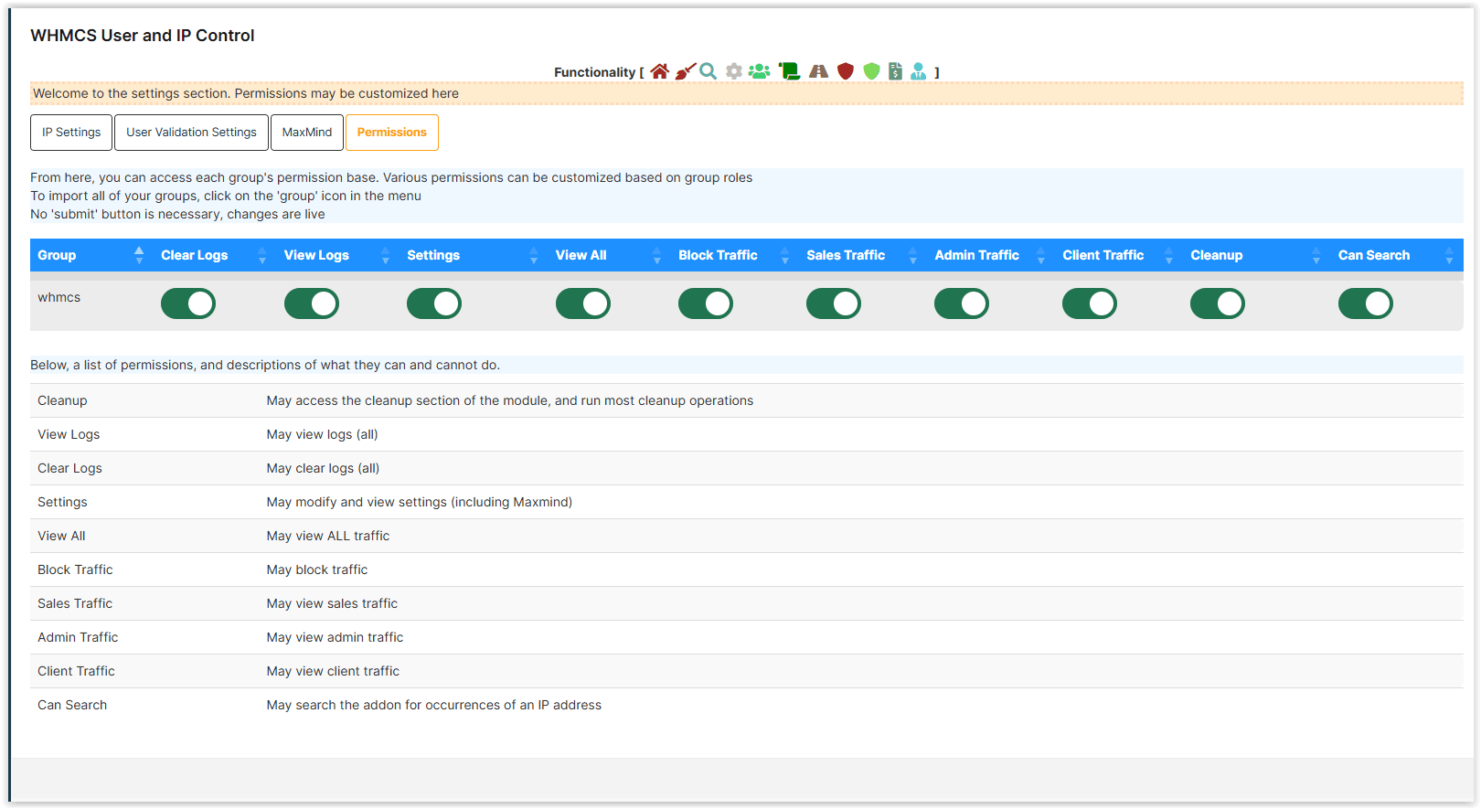Click 'May view admin traffic' description
The image size is (1481, 809).
(335, 637)
